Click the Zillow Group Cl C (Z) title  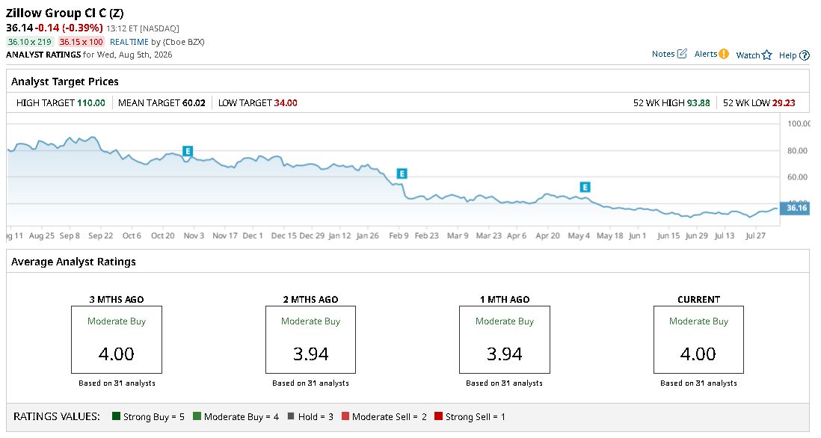point(65,13)
